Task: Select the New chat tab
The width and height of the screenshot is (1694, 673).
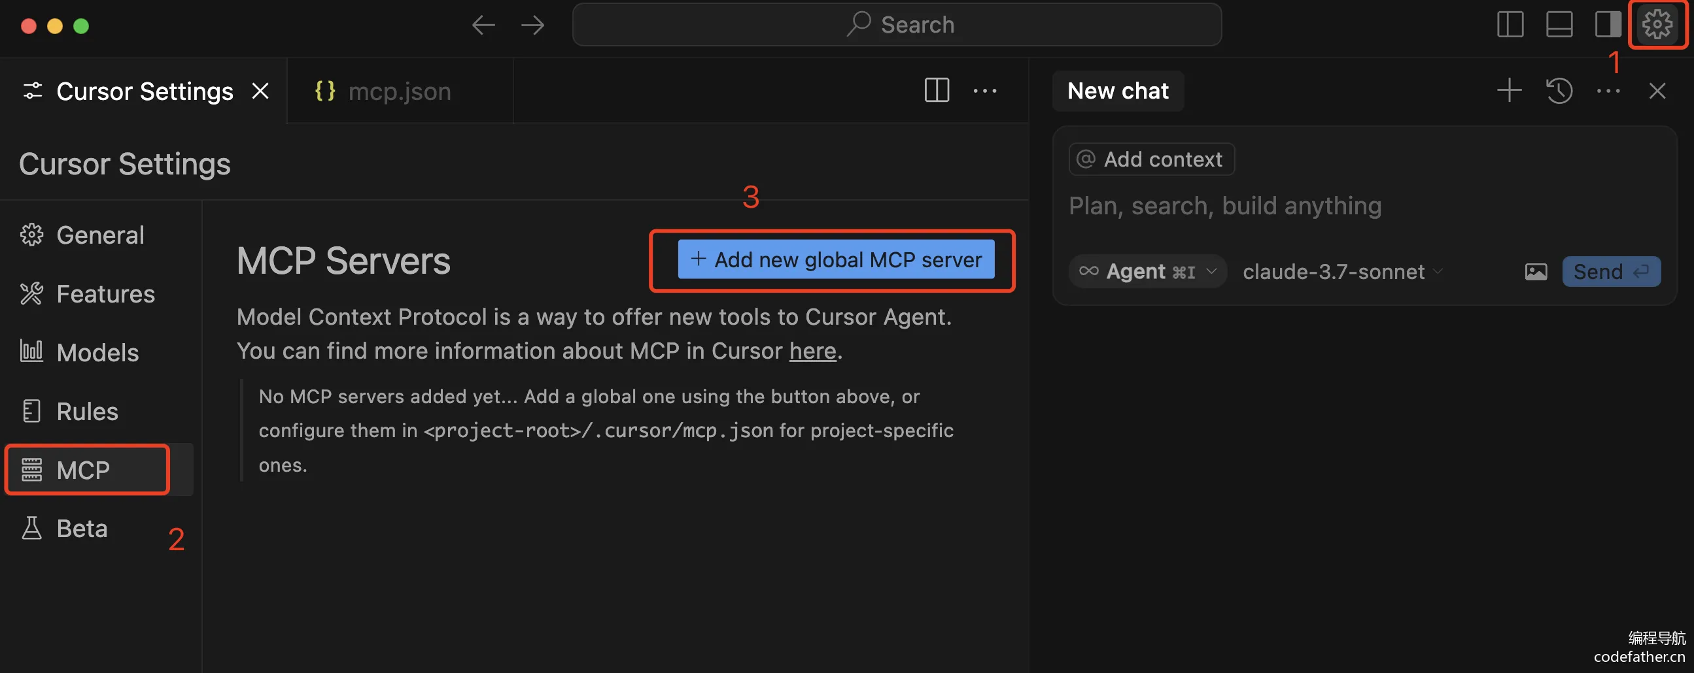Action: pyautogui.click(x=1118, y=91)
